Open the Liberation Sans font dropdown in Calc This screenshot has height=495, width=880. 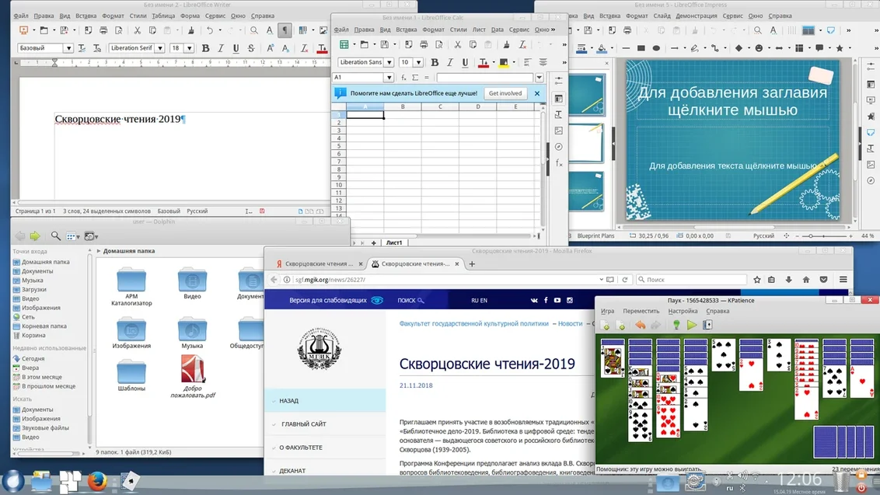pyautogui.click(x=389, y=62)
